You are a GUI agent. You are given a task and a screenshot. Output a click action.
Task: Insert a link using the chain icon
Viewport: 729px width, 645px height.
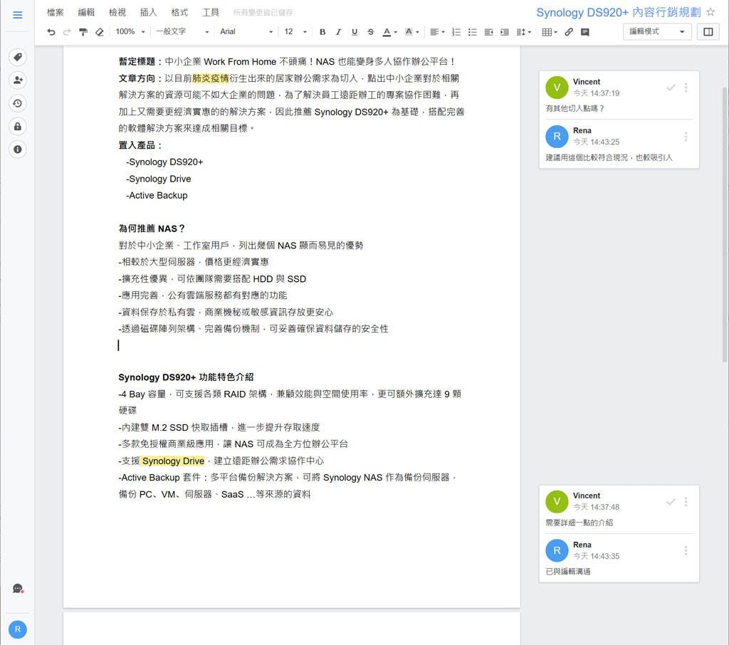click(x=569, y=32)
